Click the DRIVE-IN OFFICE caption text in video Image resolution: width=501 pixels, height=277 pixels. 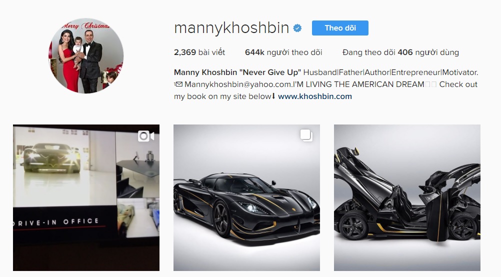[56, 222]
